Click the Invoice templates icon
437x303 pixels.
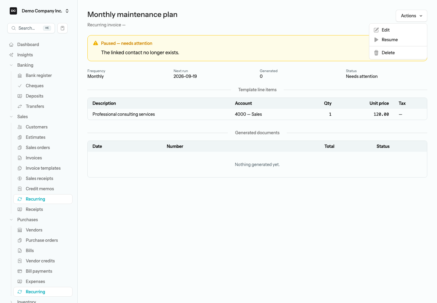(x=20, y=168)
